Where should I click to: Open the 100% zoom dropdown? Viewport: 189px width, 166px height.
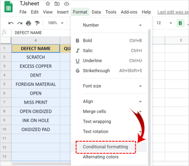(x=56, y=23)
